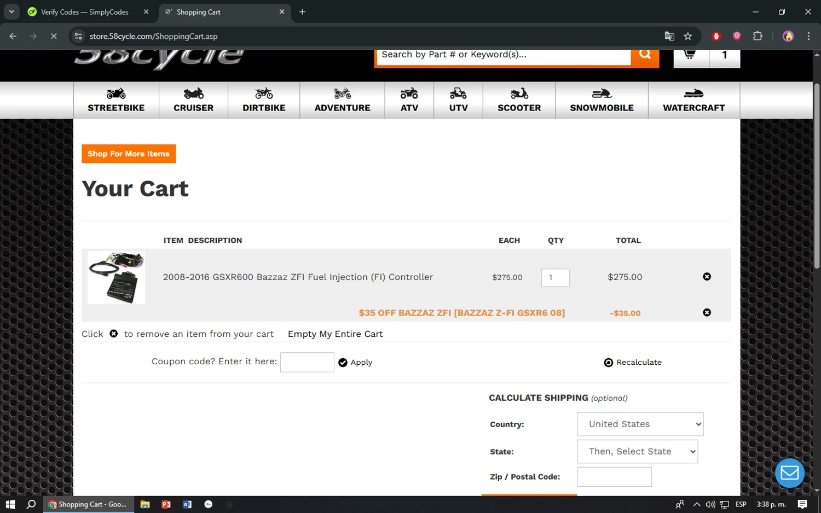Screen dimensions: 821x513
Task: Open the notifications center icon
Action: click(x=802, y=504)
